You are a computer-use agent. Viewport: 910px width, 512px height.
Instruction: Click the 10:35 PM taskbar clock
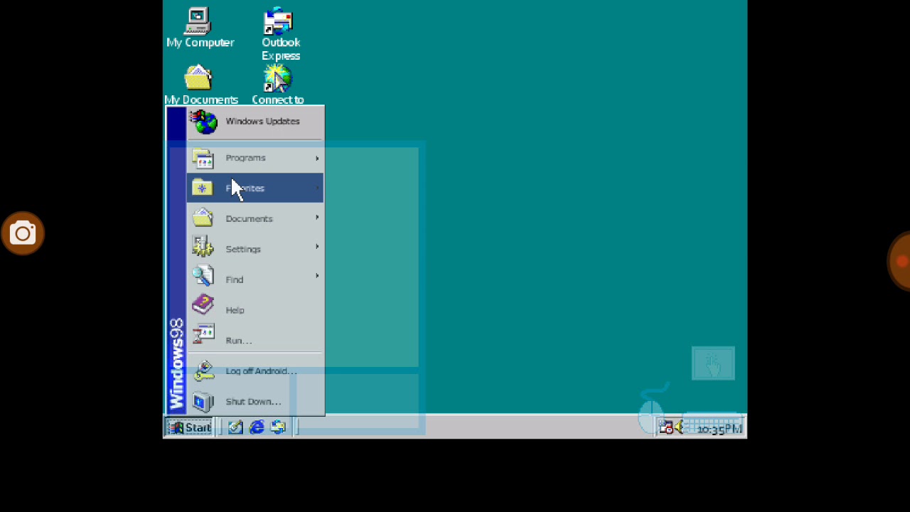(x=719, y=428)
